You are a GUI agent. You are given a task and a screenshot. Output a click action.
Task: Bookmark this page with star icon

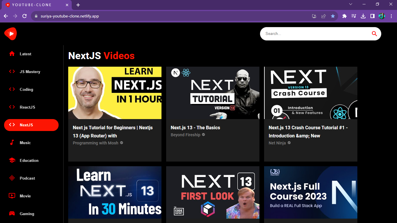coord(333,16)
